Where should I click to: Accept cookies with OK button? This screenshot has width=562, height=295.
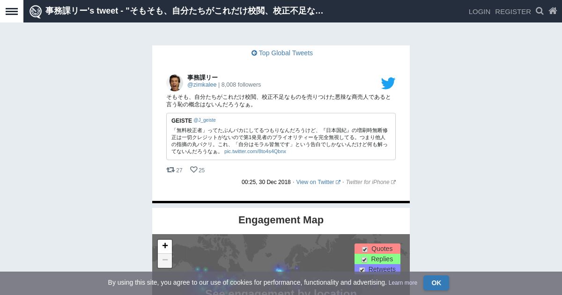[x=436, y=283]
